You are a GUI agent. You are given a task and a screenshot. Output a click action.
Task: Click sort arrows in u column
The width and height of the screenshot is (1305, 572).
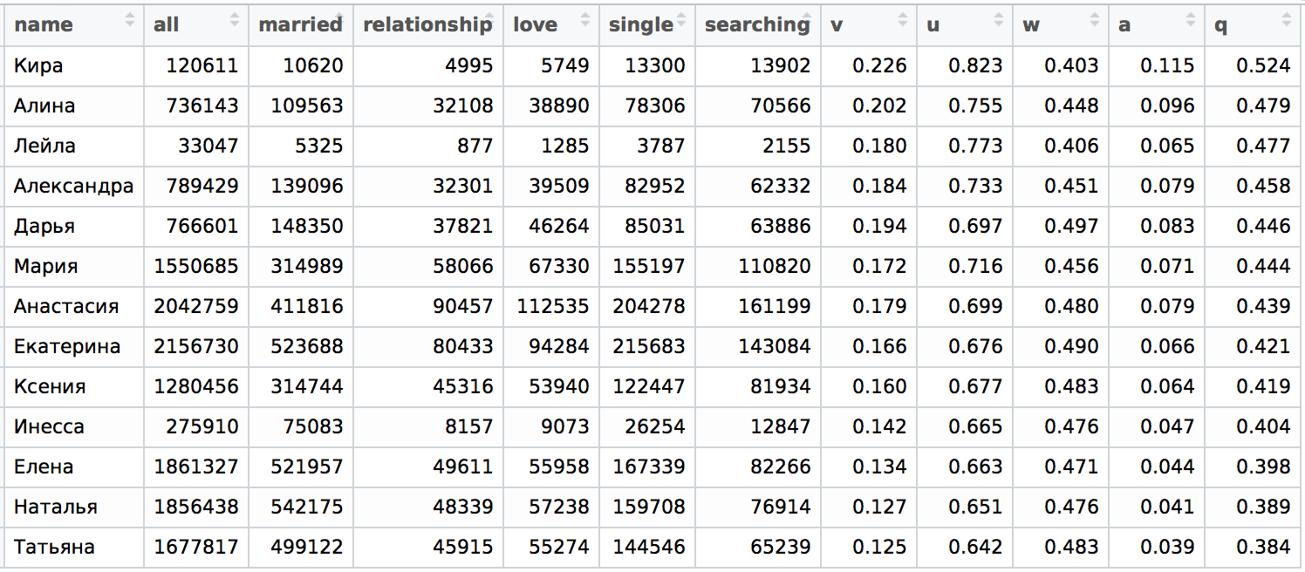point(999,19)
